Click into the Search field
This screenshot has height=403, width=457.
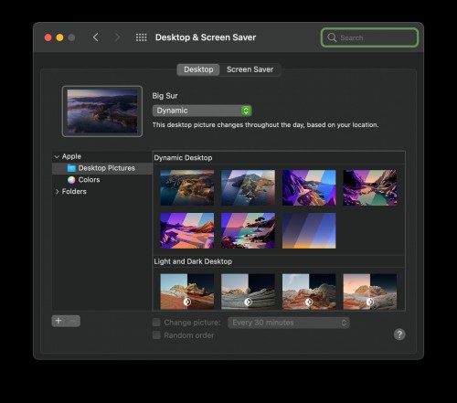click(x=369, y=37)
